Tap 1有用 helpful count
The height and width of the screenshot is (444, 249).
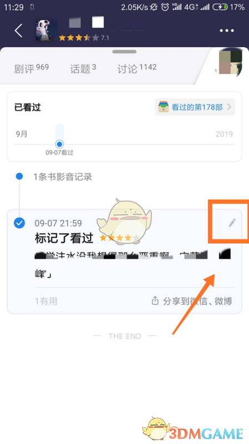46,301
